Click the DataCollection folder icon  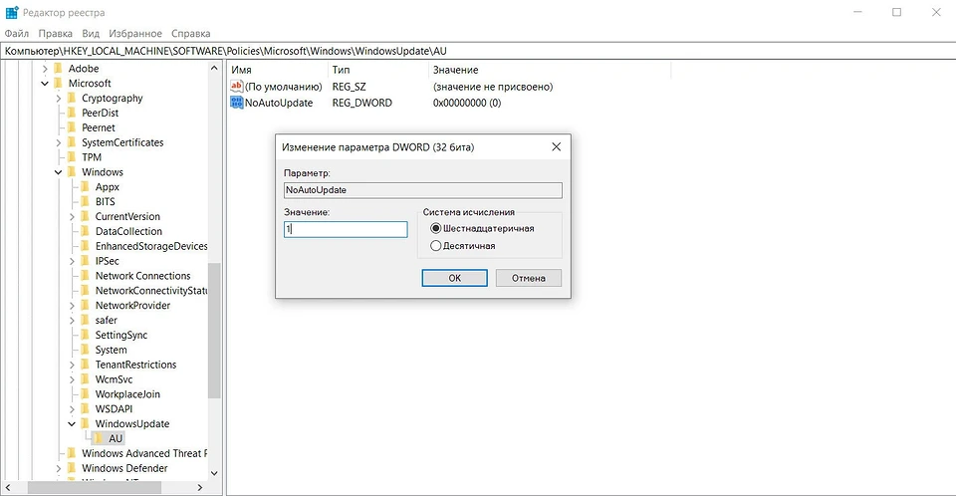pyautogui.click(x=85, y=231)
